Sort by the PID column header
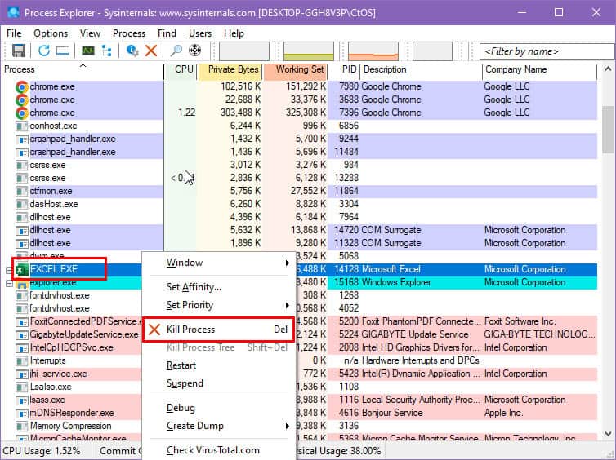 click(344, 70)
